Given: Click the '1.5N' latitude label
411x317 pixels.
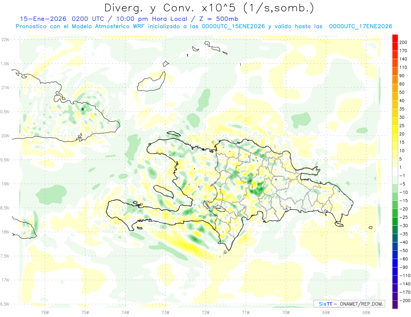Looking at the screenshot, I should 5,64.
